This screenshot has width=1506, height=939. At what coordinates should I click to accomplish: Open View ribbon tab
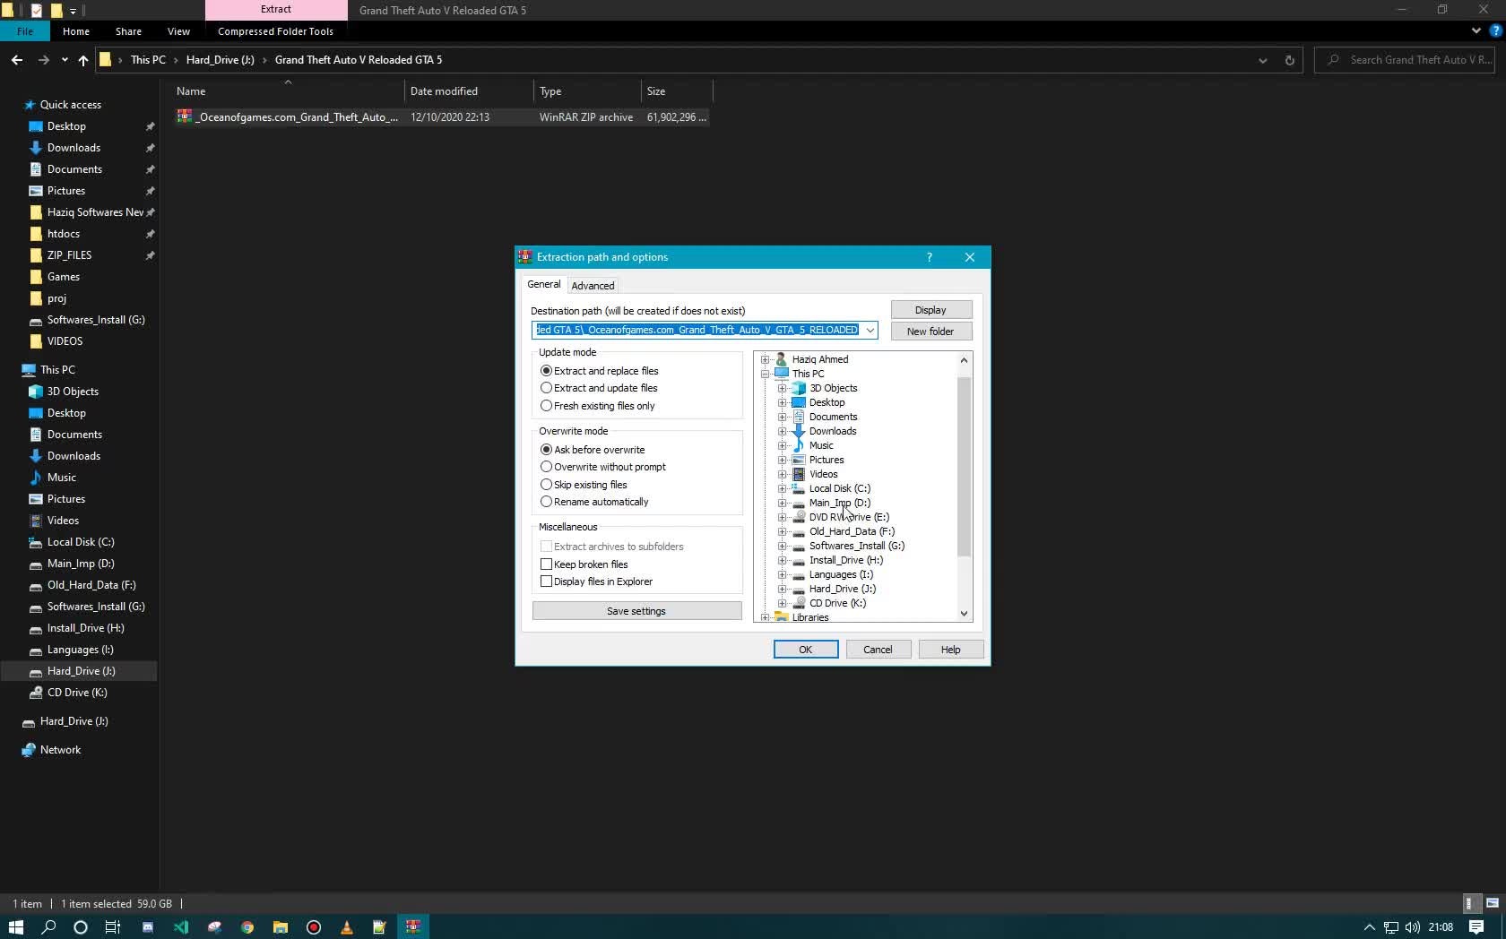[178, 31]
